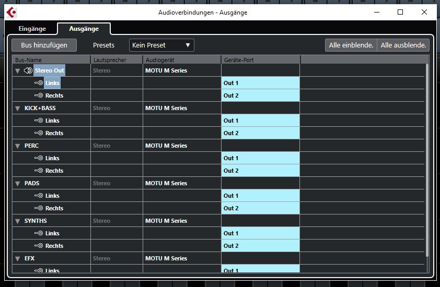Click the connector icon for Stereo Out Links
Image resolution: width=440 pixels, height=287 pixels.
[38, 83]
